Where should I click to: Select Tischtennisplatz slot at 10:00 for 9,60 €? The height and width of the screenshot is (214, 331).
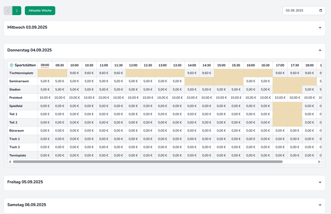[74, 73]
